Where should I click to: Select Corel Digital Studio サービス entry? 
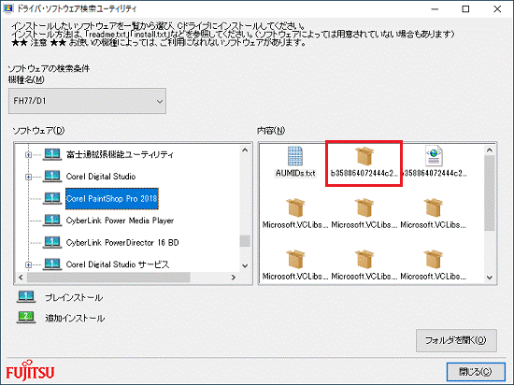[118, 264]
